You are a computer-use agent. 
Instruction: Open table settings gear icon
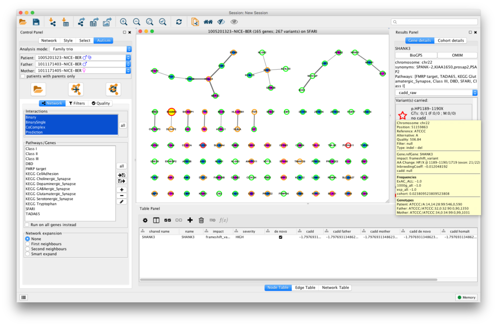pos(145,220)
